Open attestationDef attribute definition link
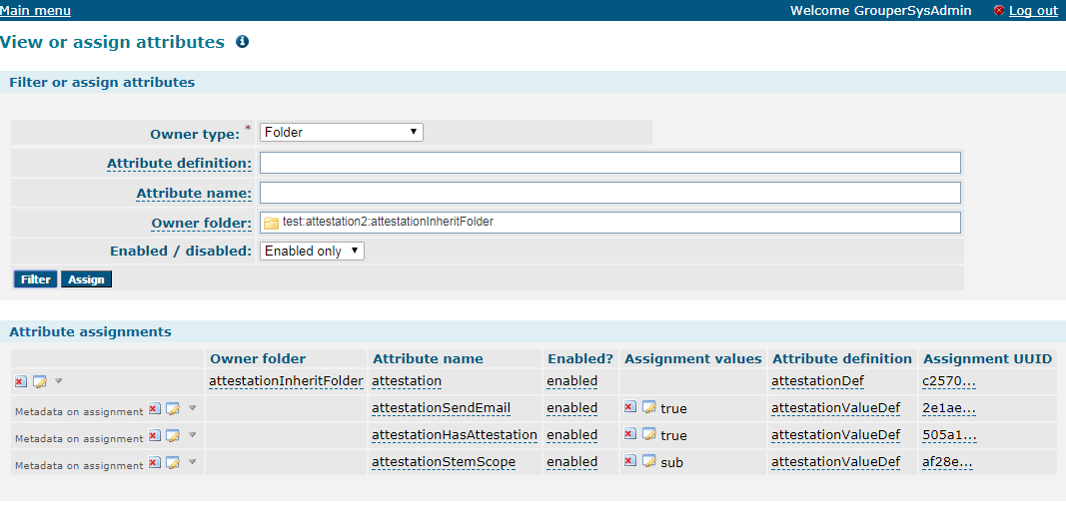 click(817, 381)
